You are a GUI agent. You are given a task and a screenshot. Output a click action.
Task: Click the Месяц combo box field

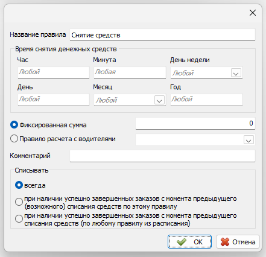[130, 100]
